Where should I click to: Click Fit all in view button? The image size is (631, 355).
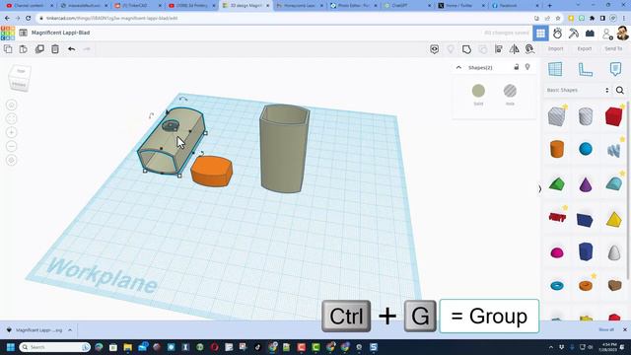pos(11,118)
